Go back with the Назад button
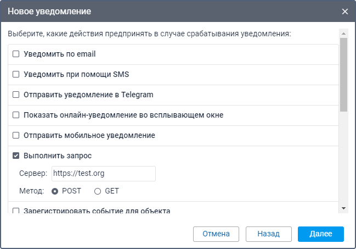 (x=269, y=234)
